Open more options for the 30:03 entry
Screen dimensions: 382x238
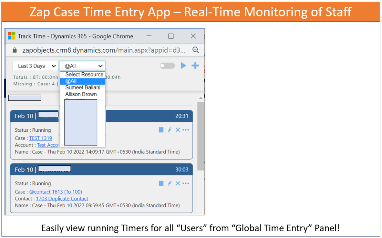point(186,183)
